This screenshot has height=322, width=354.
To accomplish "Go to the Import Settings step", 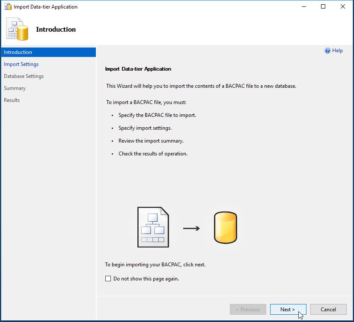I will (21, 64).
